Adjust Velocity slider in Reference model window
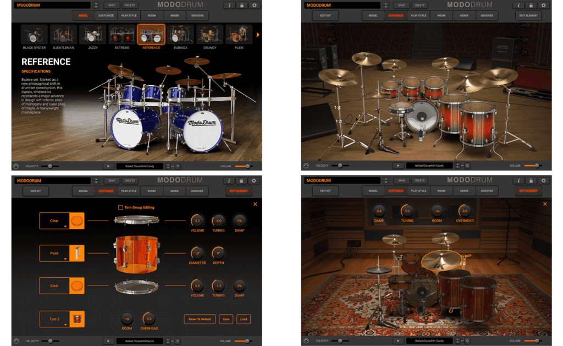The height and width of the screenshot is (346, 563). tap(50, 166)
